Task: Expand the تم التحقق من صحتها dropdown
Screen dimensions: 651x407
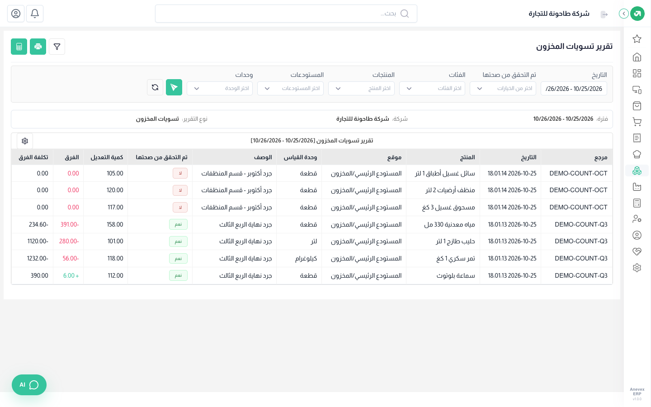Action: point(503,89)
